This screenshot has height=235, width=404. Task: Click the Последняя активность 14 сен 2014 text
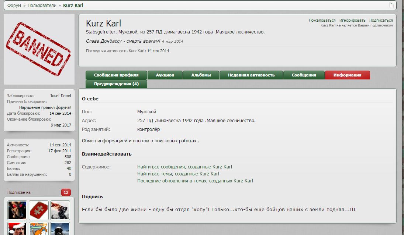click(x=127, y=51)
